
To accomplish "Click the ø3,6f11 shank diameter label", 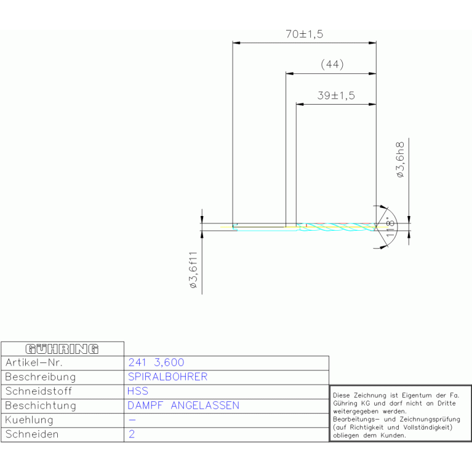I will pos(193,270).
